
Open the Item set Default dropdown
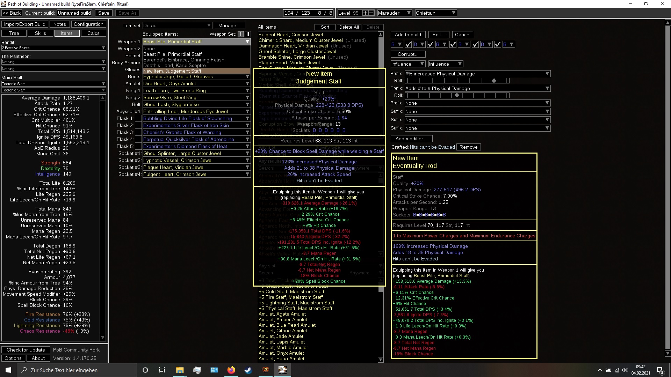177,25
